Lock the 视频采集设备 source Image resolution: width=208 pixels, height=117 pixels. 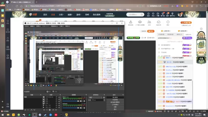(x=59, y=97)
